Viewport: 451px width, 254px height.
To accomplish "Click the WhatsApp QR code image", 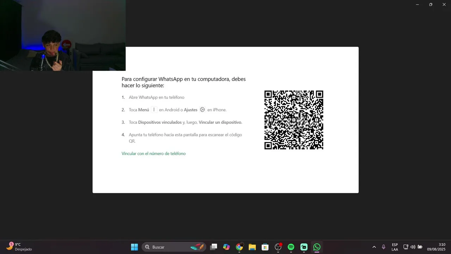I will click(x=294, y=120).
